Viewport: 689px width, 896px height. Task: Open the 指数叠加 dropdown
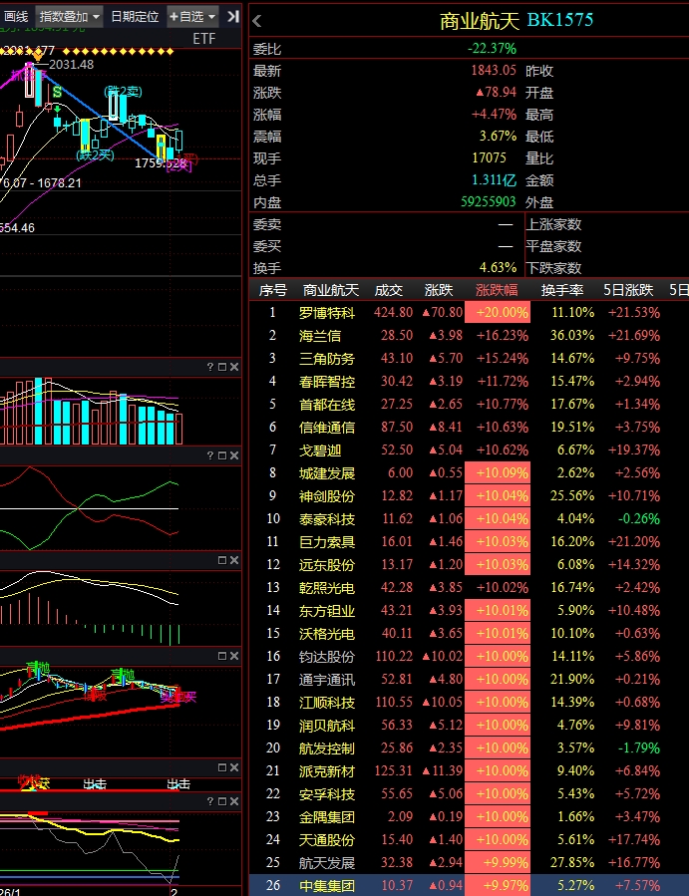(69, 17)
